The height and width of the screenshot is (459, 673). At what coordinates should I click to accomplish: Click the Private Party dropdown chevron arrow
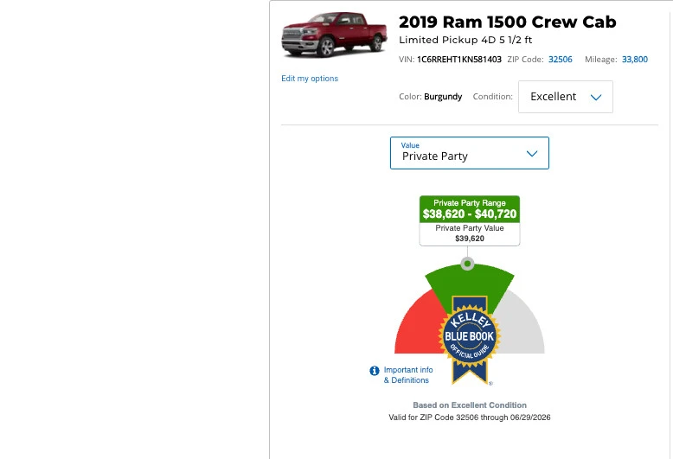pyautogui.click(x=532, y=154)
